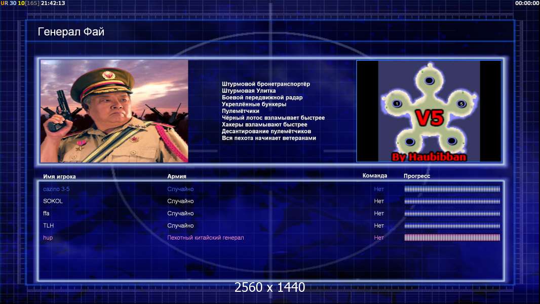The height and width of the screenshot is (304, 540).
Task: Click 'Случайно' army for TLH
Action: click(x=180, y=225)
